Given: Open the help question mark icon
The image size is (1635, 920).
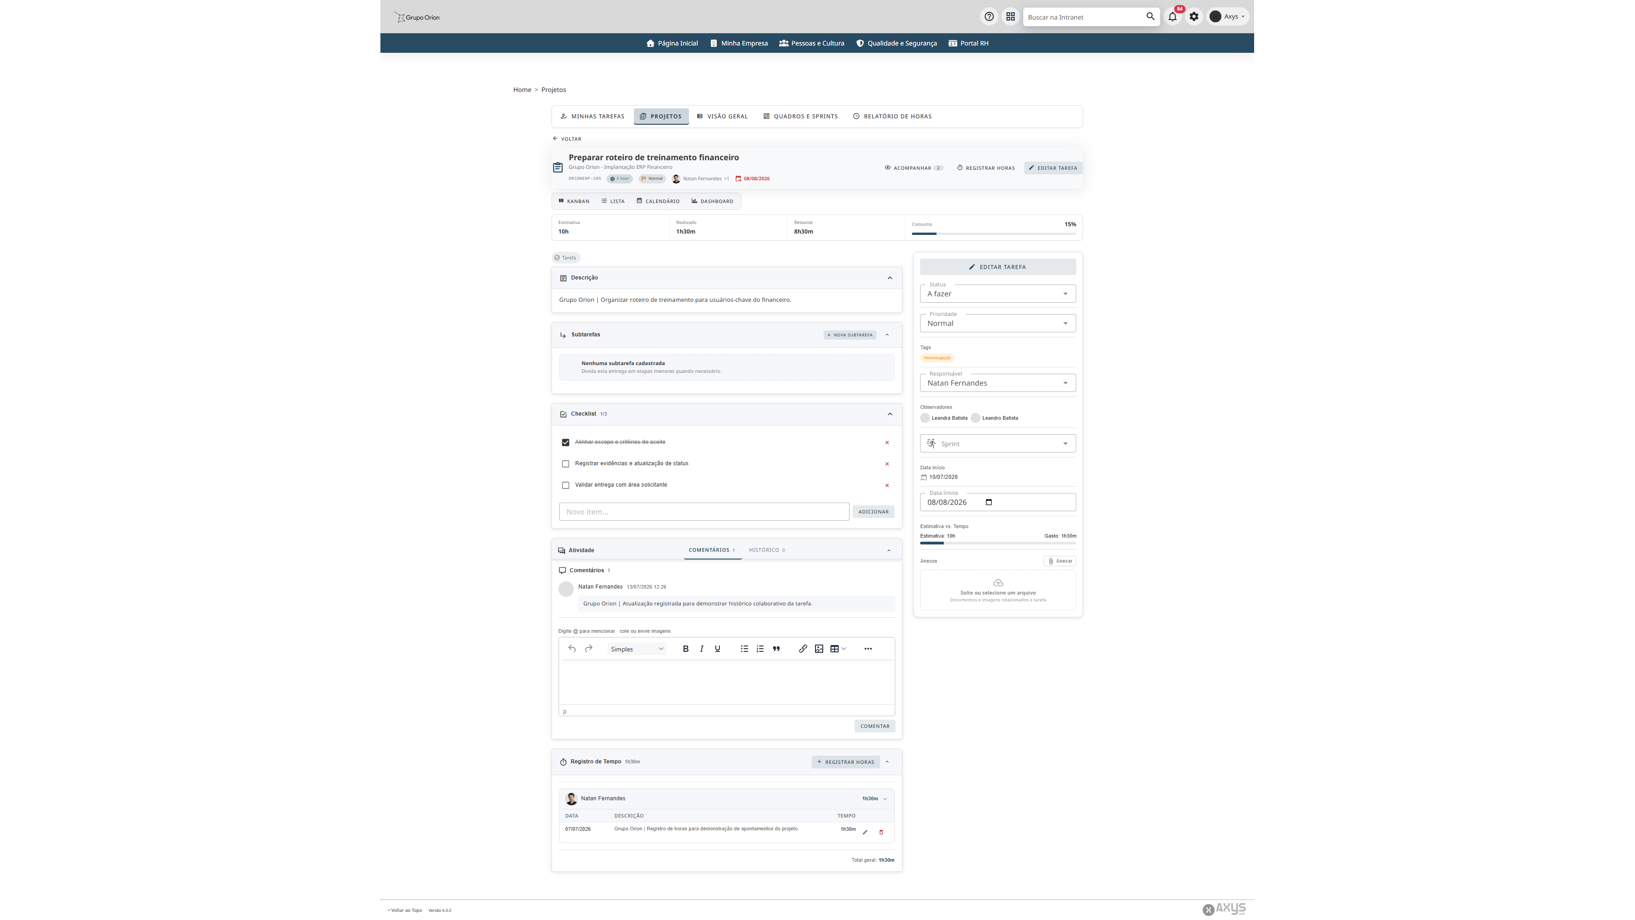Looking at the screenshot, I should (x=989, y=16).
